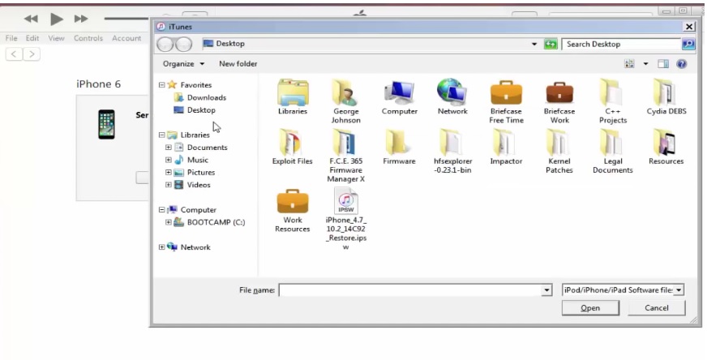Click the green refresh address button
The image size is (707, 360).
pyautogui.click(x=550, y=45)
